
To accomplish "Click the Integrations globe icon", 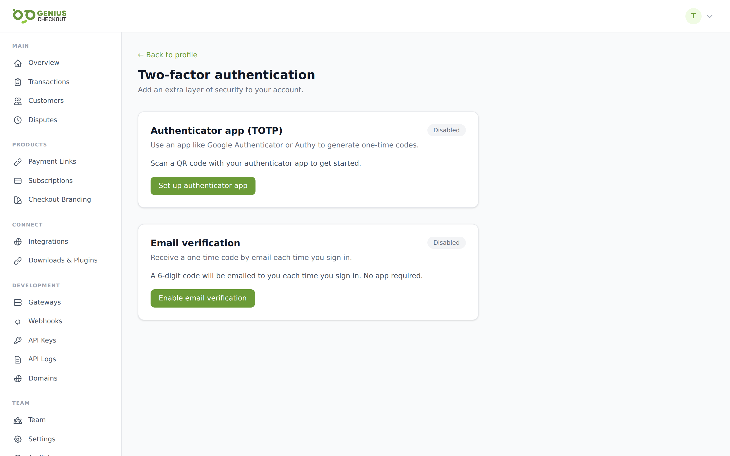I will coord(18,242).
